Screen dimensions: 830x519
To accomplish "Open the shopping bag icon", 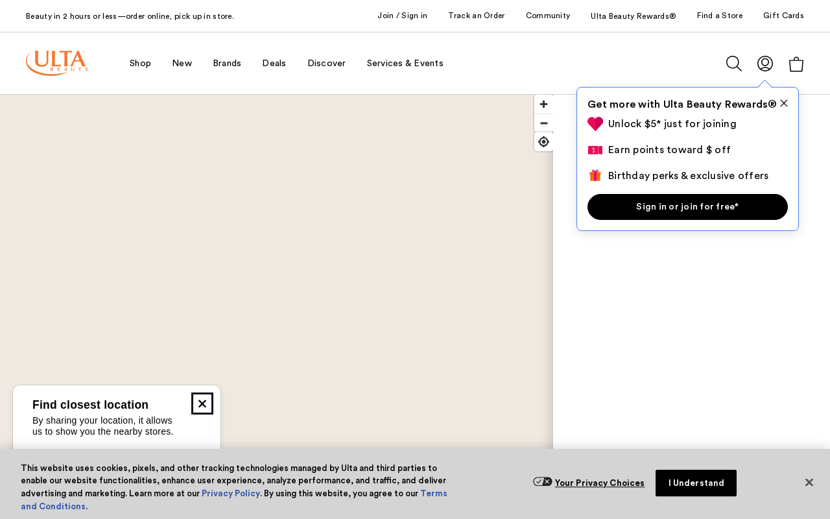I will 796,64.
